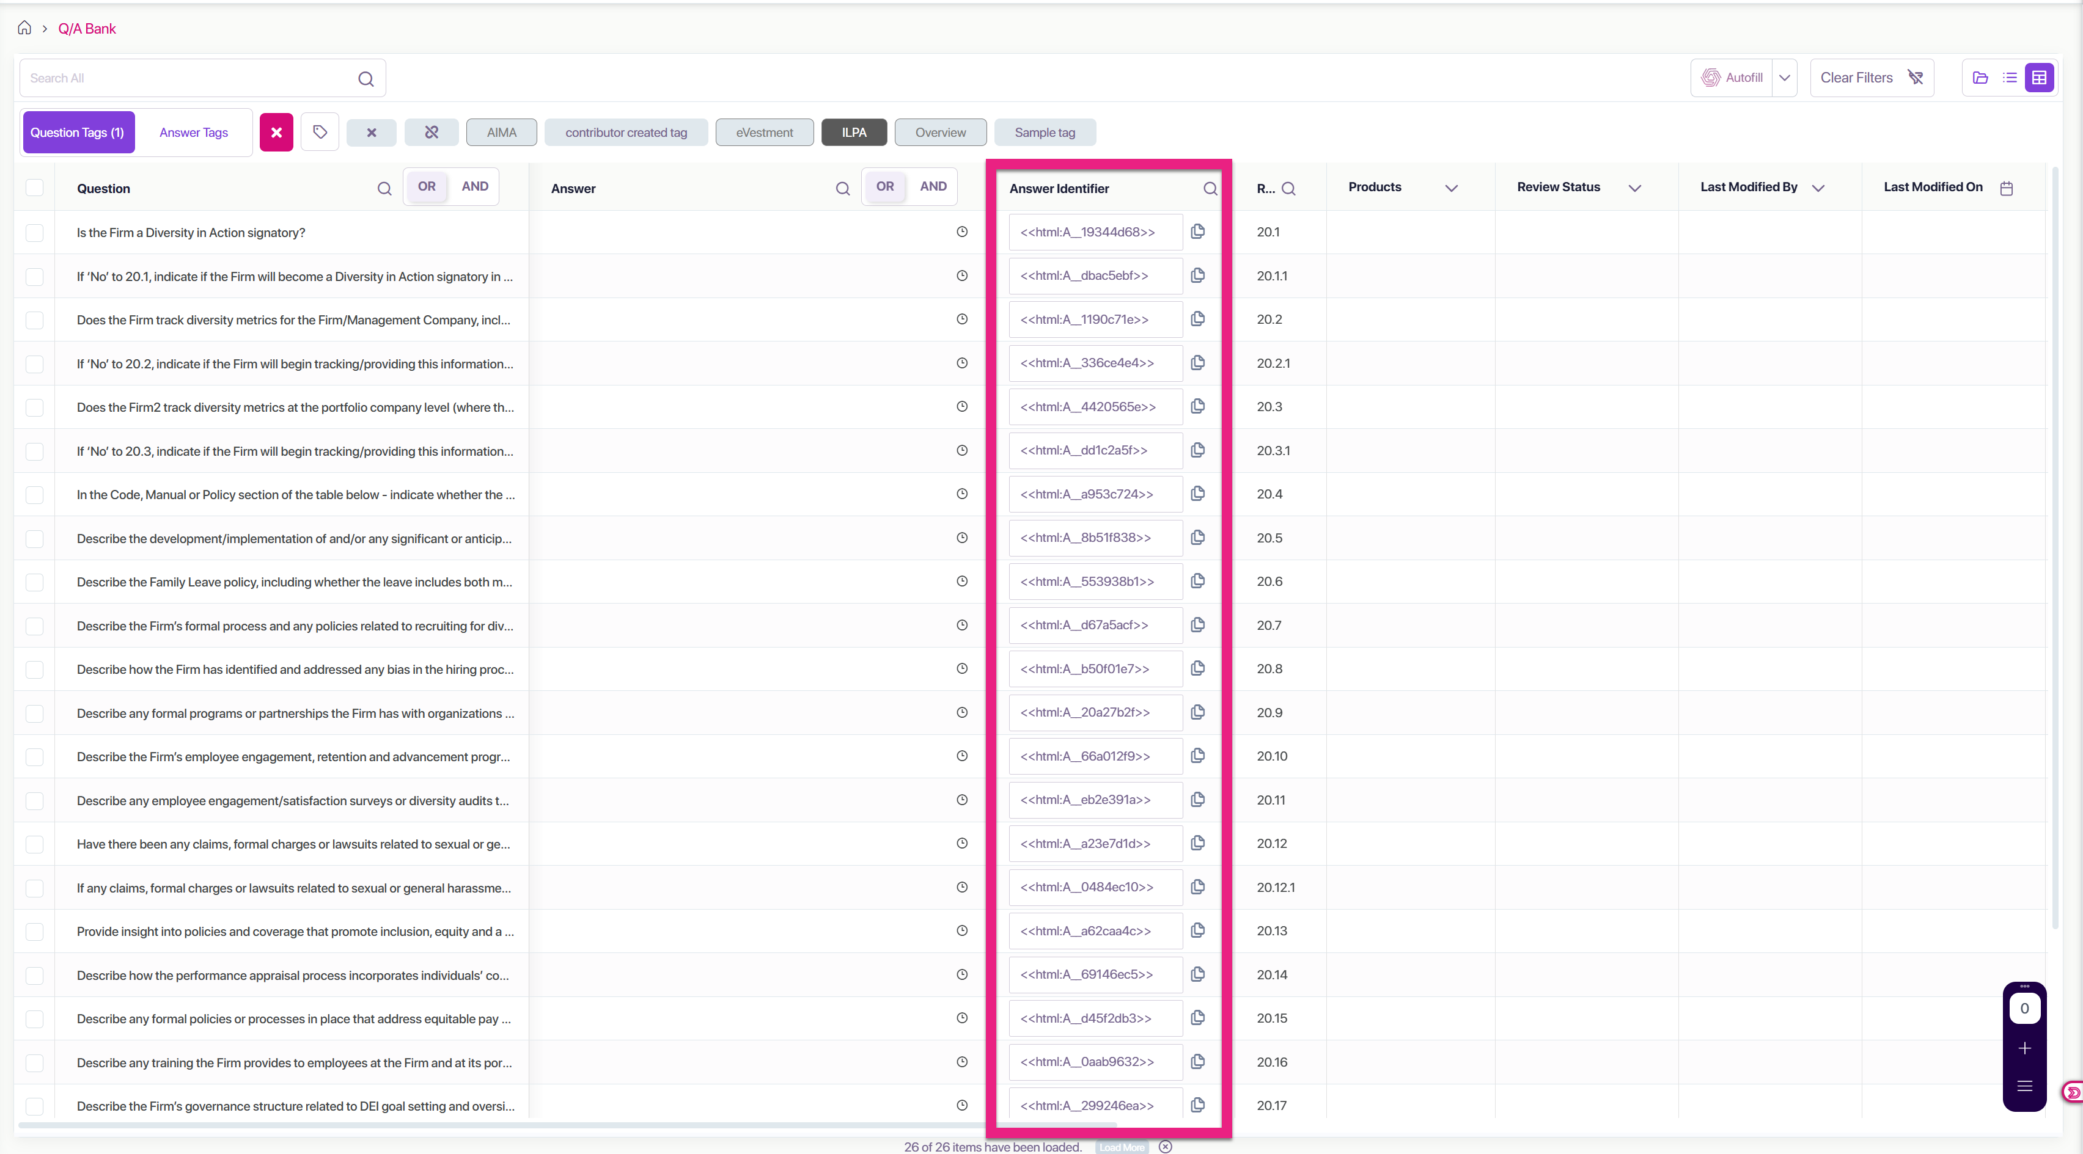Open the pink chevron widget at right edge

click(2074, 1092)
